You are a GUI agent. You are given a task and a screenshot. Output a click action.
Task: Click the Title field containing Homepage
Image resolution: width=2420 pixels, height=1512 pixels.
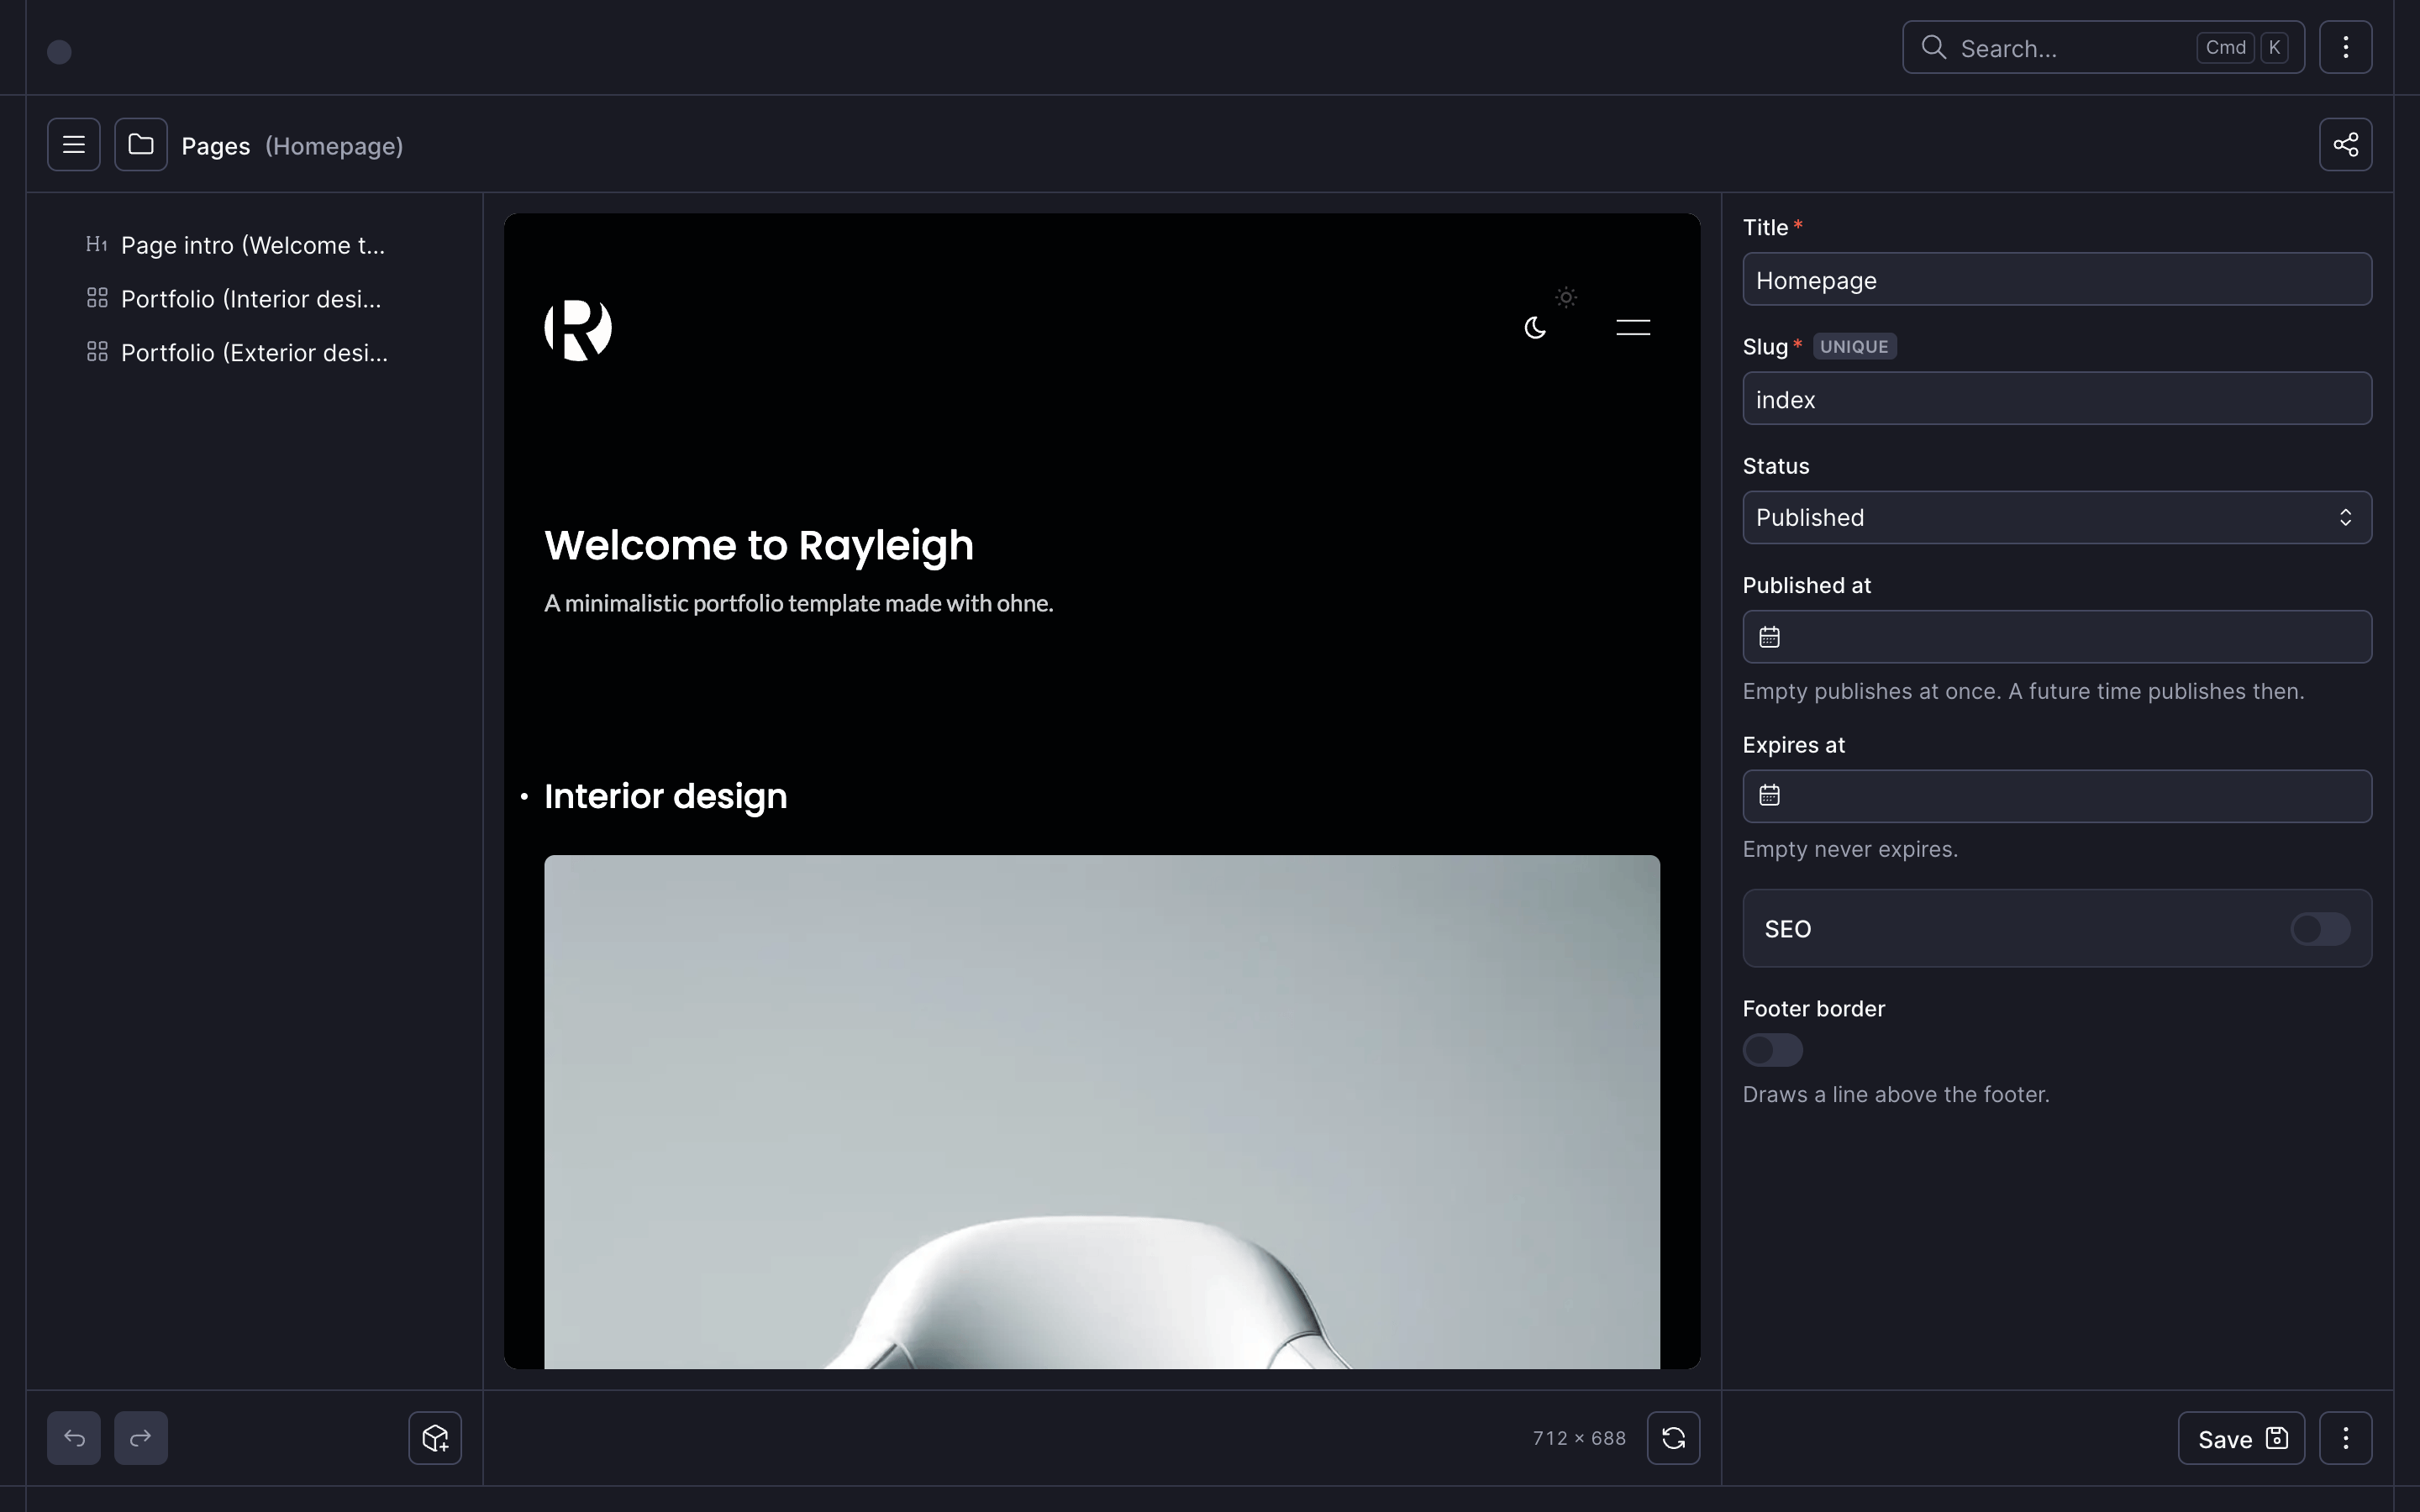click(2057, 279)
